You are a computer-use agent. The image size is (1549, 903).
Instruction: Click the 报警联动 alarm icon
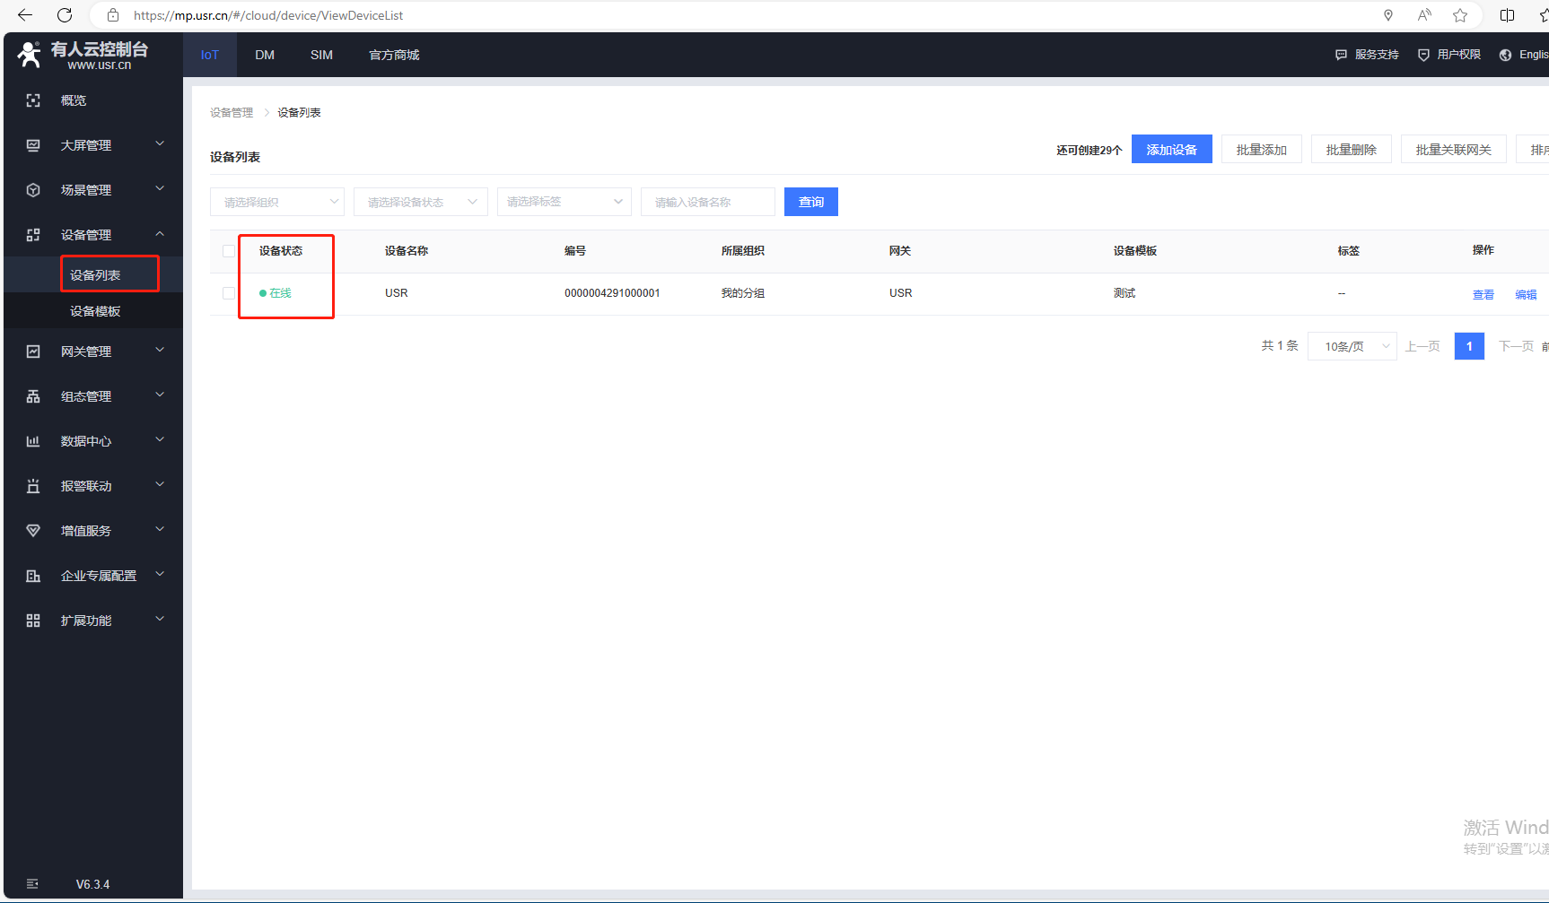(33, 486)
